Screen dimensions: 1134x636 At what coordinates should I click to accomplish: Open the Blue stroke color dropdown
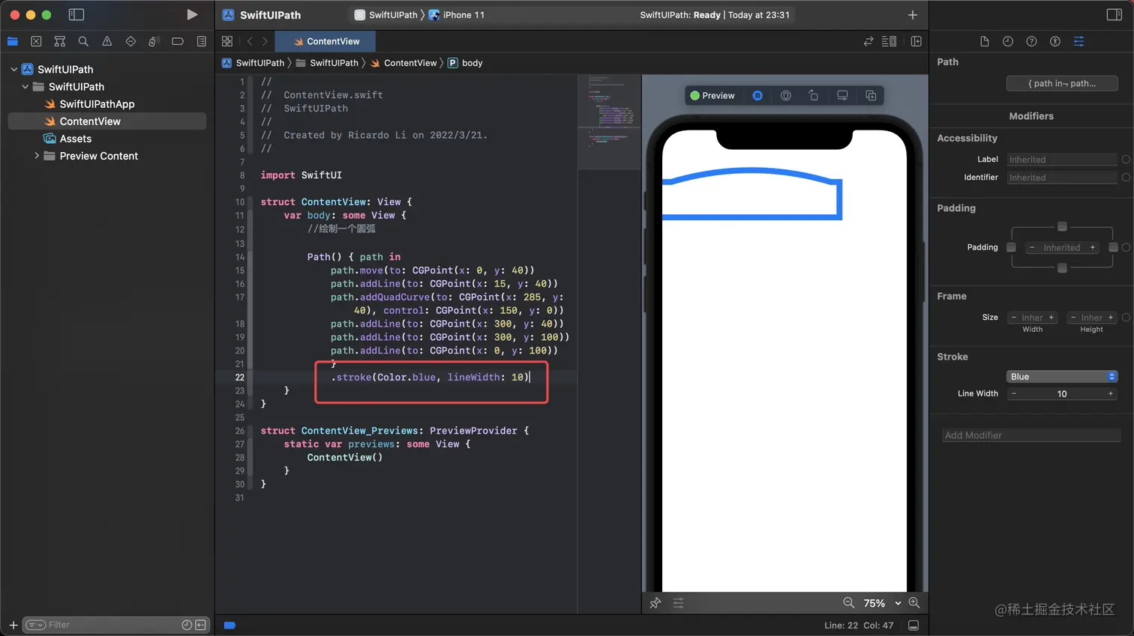click(1062, 376)
